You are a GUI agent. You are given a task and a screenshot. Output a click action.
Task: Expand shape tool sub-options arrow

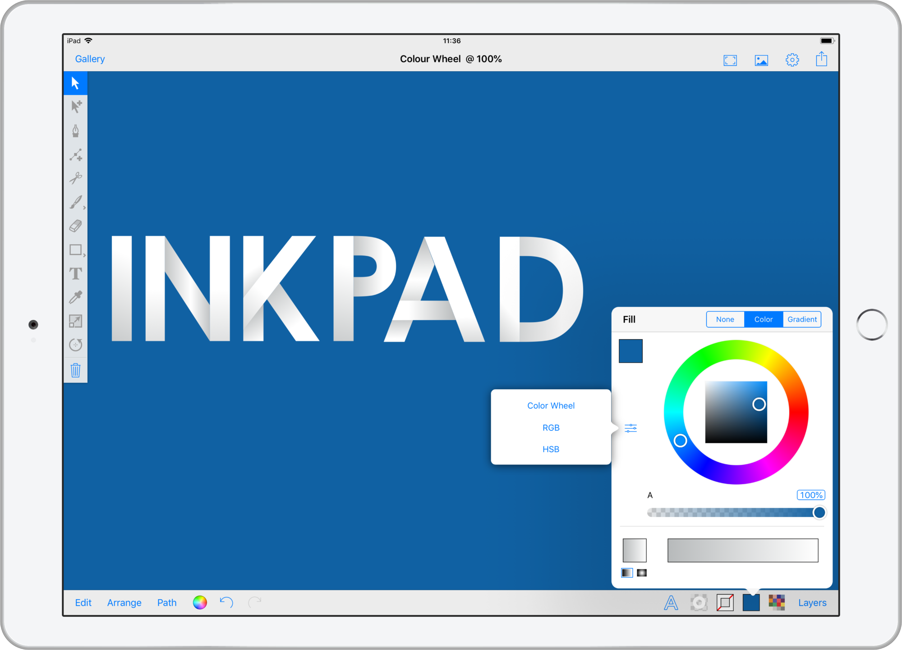point(84,255)
